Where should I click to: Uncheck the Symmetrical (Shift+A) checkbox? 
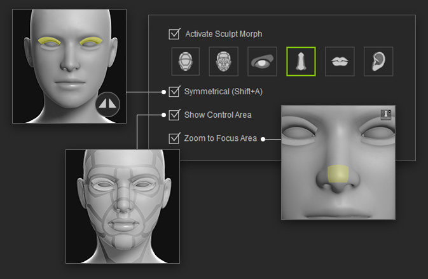tap(174, 92)
